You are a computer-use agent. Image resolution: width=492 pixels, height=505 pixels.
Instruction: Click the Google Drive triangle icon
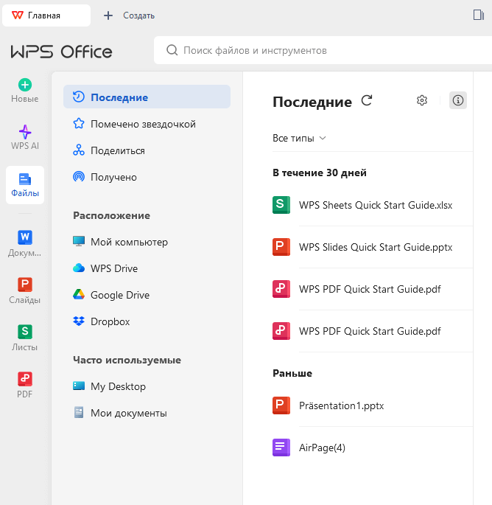click(79, 294)
